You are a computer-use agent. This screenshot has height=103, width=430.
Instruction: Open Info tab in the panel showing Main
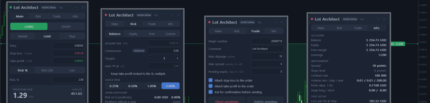75,16
